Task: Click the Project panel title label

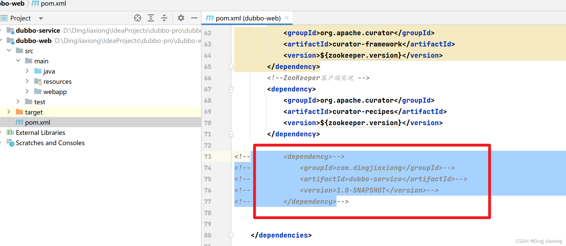Action: tap(20, 18)
